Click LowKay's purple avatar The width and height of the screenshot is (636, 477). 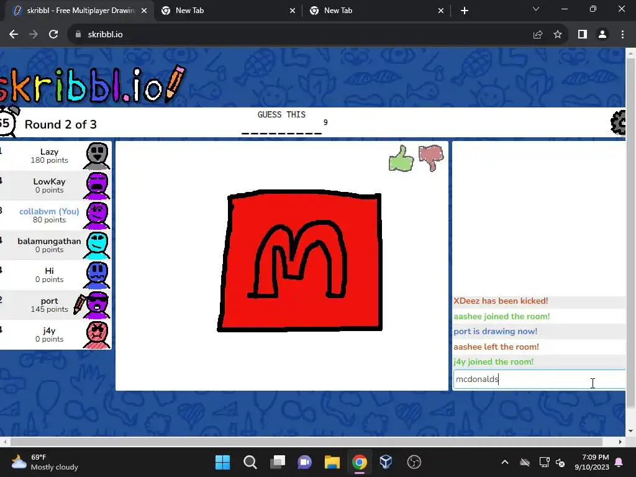coord(97,186)
